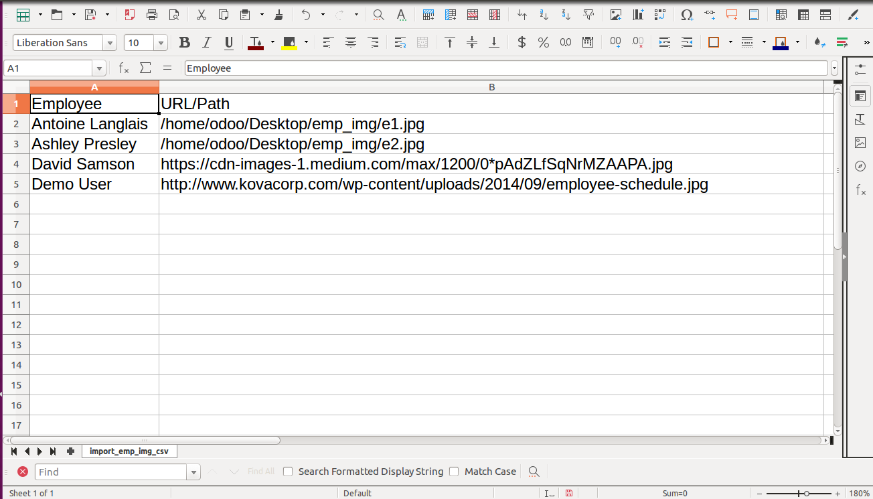The image size is (873, 499).
Task: Enable Search Formatted Display String checkbox
Action: pos(288,472)
